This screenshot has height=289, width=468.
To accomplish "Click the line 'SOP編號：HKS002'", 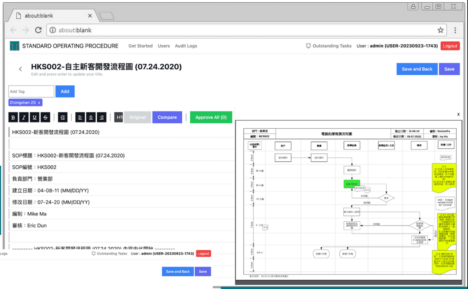I will (34, 167).
